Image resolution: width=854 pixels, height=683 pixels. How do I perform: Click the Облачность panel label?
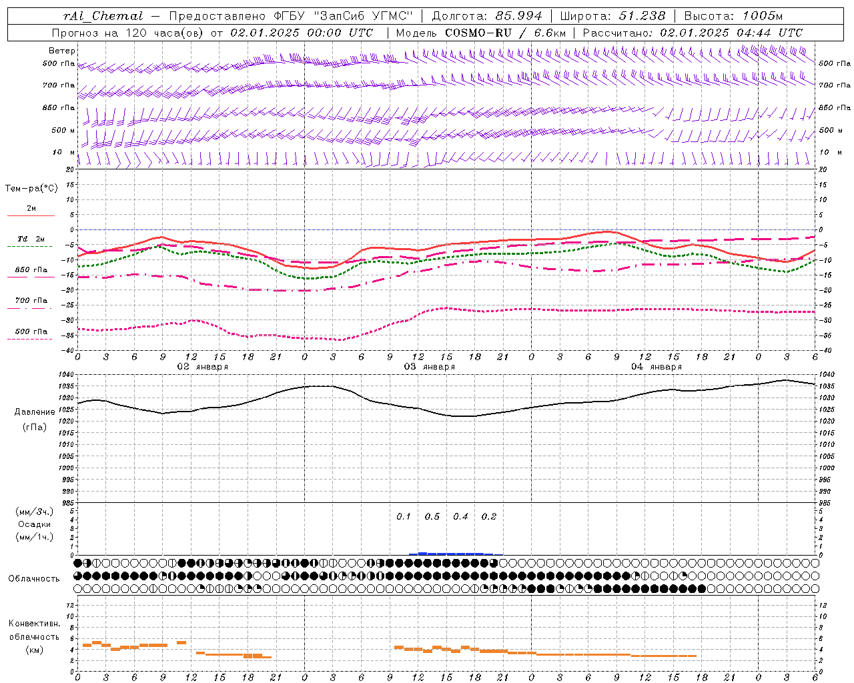tap(34, 579)
